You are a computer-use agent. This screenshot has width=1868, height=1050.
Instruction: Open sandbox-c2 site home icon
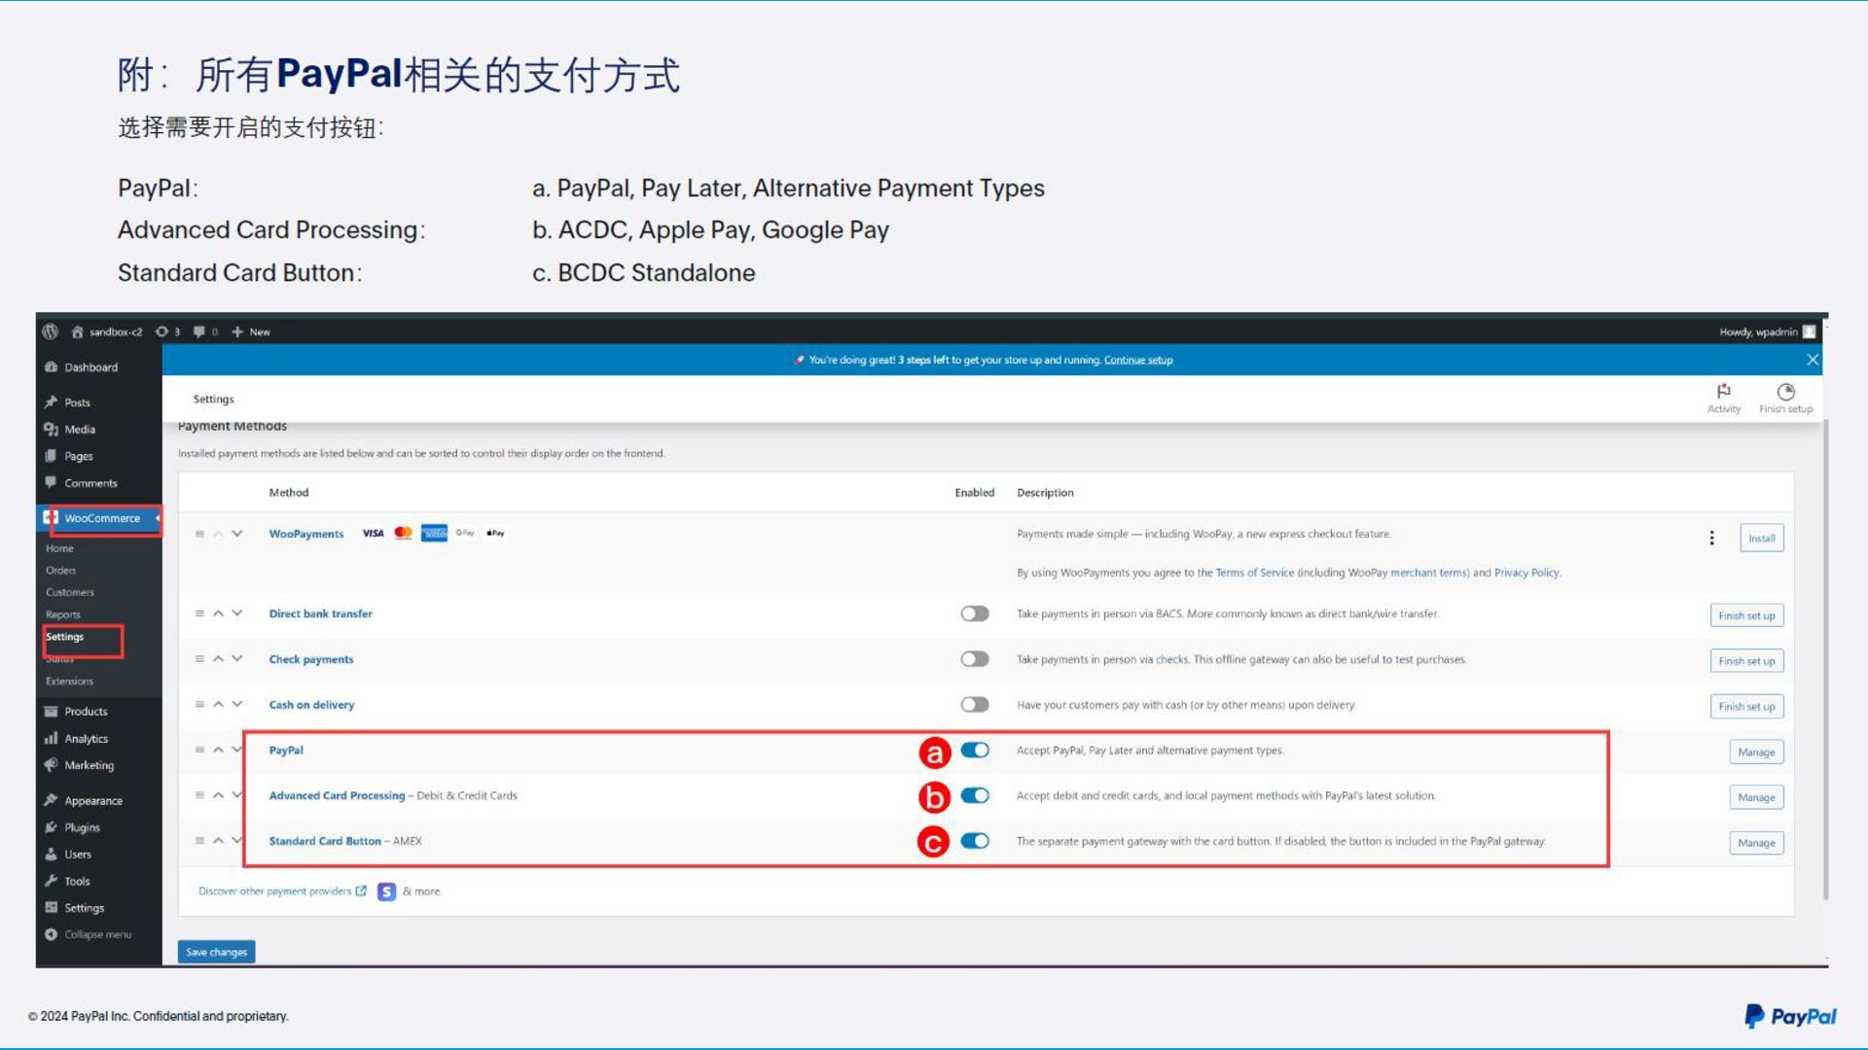pyautogui.click(x=77, y=332)
